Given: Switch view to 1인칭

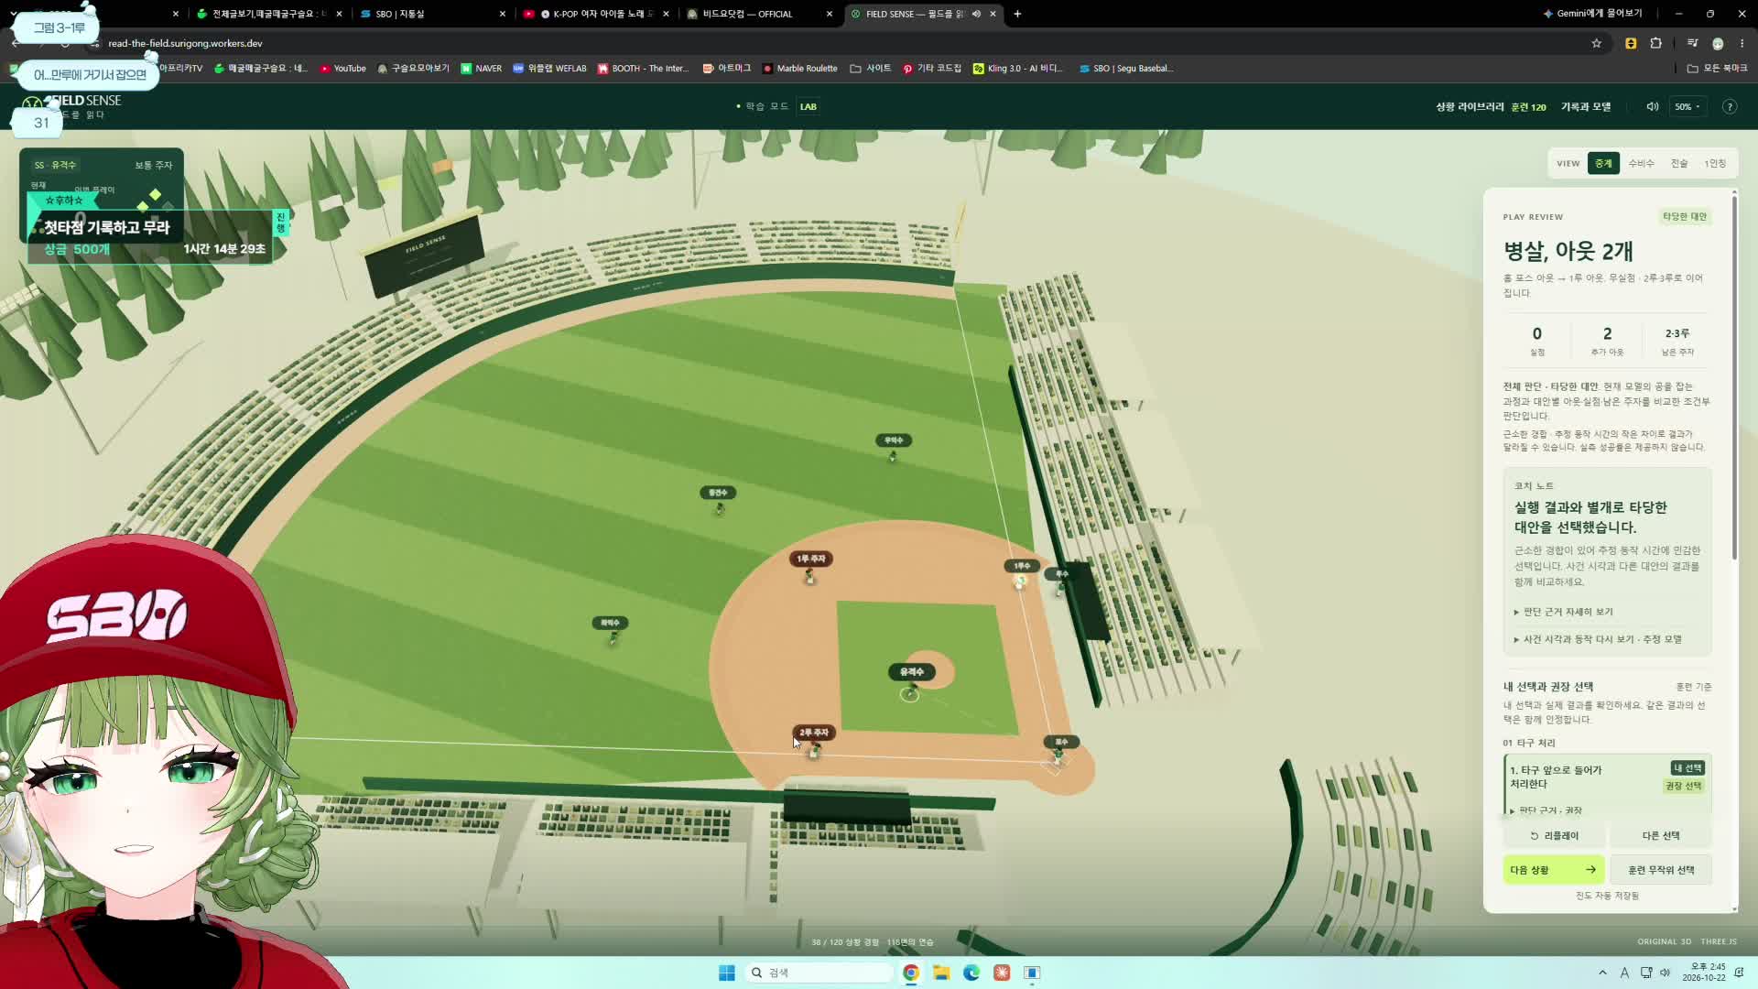Looking at the screenshot, I should [1715, 163].
